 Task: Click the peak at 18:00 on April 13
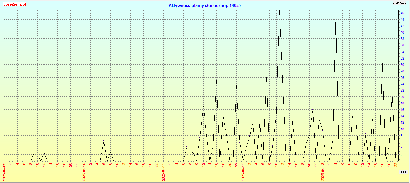tap(382, 58)
